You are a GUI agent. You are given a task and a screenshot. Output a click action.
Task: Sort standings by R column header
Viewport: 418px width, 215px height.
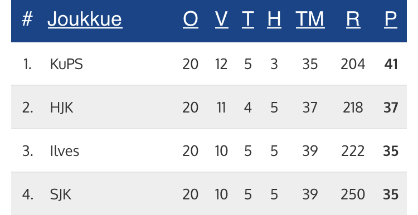point(353,19)
